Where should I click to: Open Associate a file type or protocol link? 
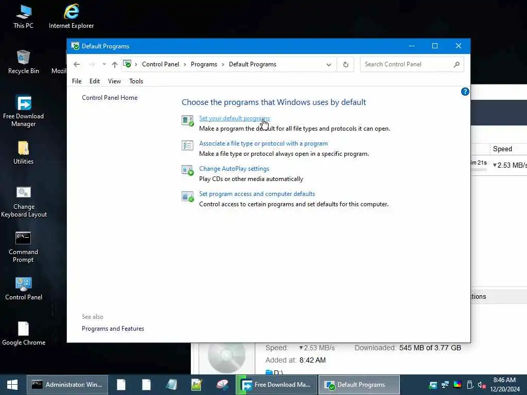tap(263, 143)
